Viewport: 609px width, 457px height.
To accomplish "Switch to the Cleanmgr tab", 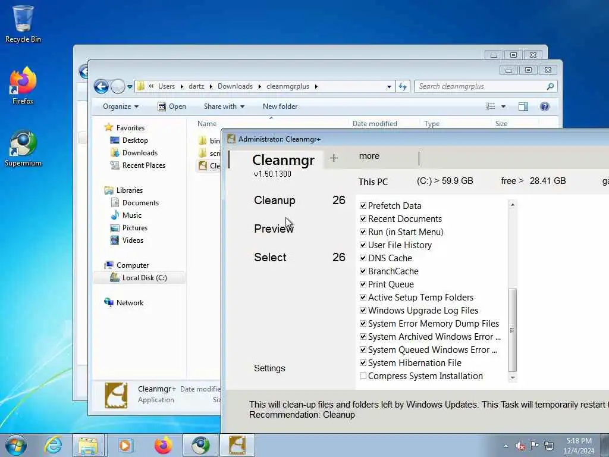I will pos(283,159).
